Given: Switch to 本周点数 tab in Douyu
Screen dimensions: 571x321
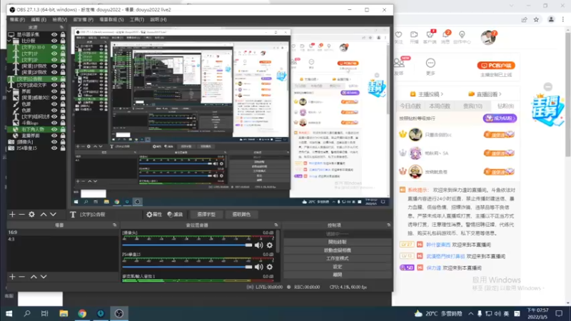Looking at the screenshot, I should click(x=440, y=106).
